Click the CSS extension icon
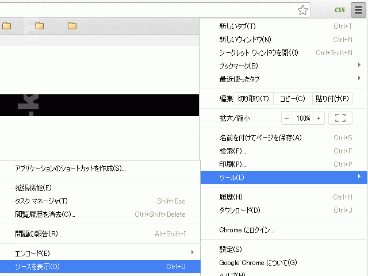Screen dimensions: 368x276 [x=340, y=10]
